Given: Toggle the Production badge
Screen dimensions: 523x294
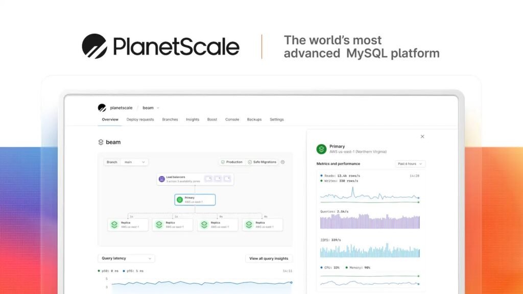Looking at the screenshot, I should point(232,162).
